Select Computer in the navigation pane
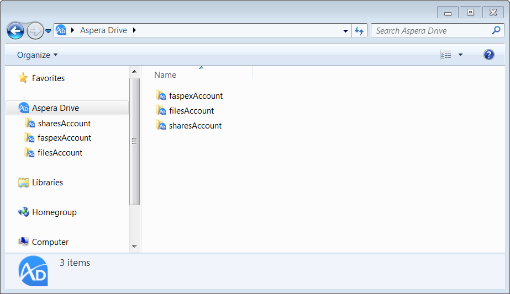510x294 pixels. [50, 242]
